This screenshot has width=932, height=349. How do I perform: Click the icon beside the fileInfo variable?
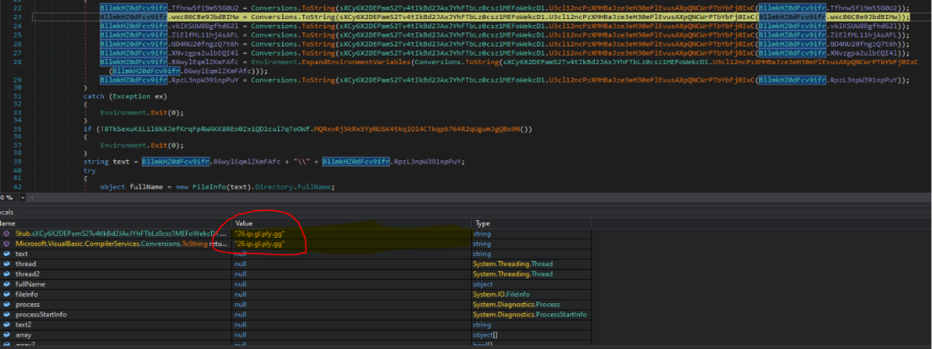[x=7, y=294]
